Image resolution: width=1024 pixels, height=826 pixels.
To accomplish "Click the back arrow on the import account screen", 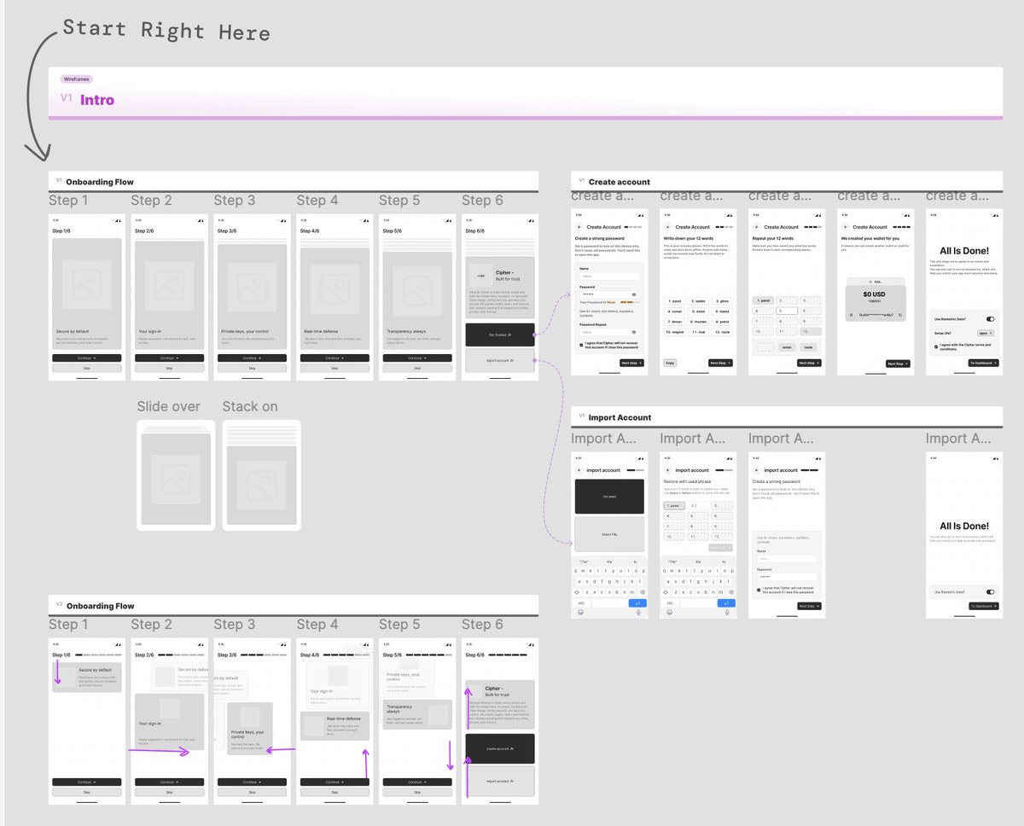I will pos(579,470).
